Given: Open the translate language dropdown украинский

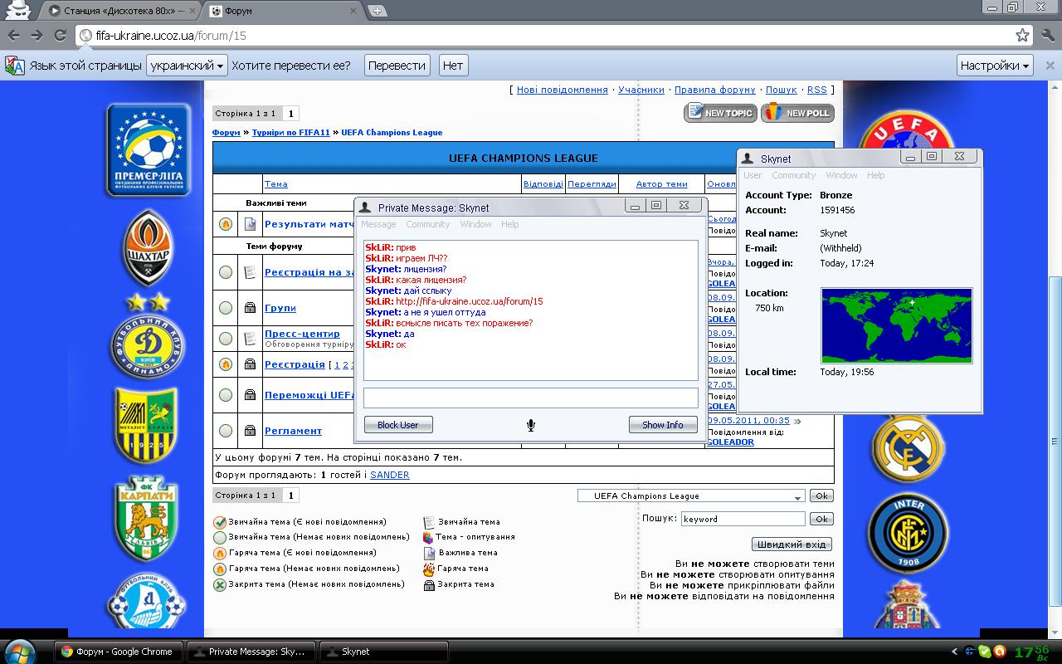Looking at the screenshot, I should (x=188, y=66).
